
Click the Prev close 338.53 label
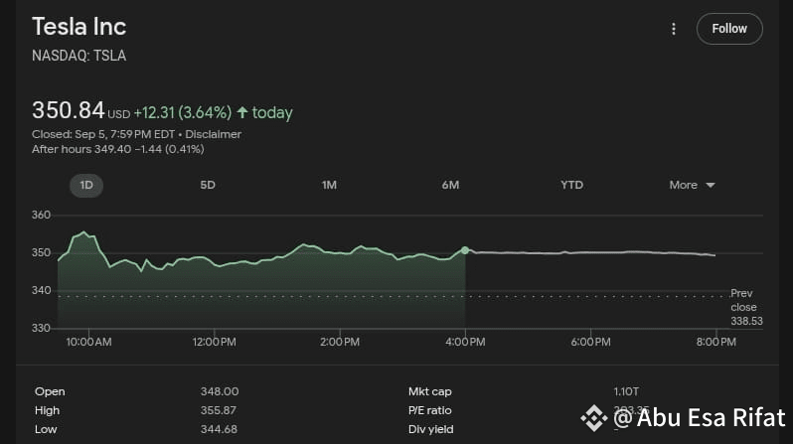pos(746,307)
